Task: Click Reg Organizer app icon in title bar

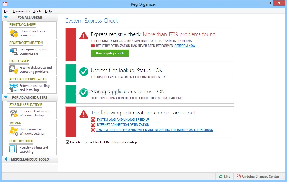Action: pyautogui.click(x=5, y=4)
